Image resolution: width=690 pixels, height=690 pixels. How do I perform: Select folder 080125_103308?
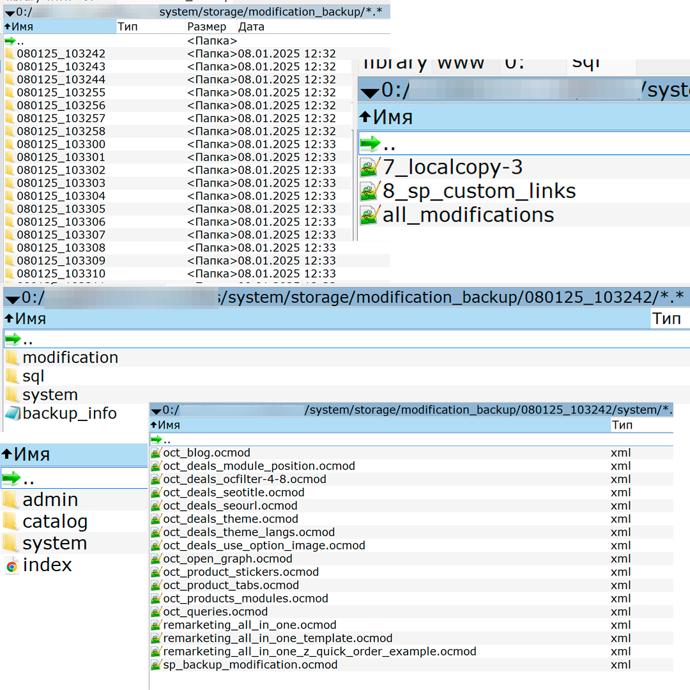pos(61,248)
